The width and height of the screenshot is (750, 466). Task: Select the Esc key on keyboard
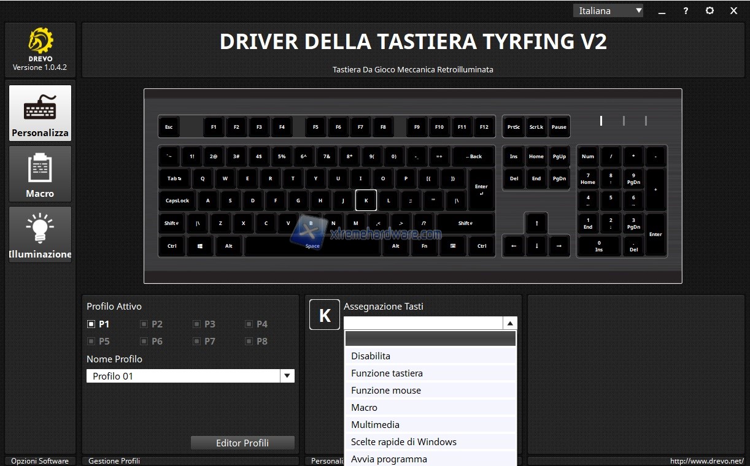pos(169,127)
